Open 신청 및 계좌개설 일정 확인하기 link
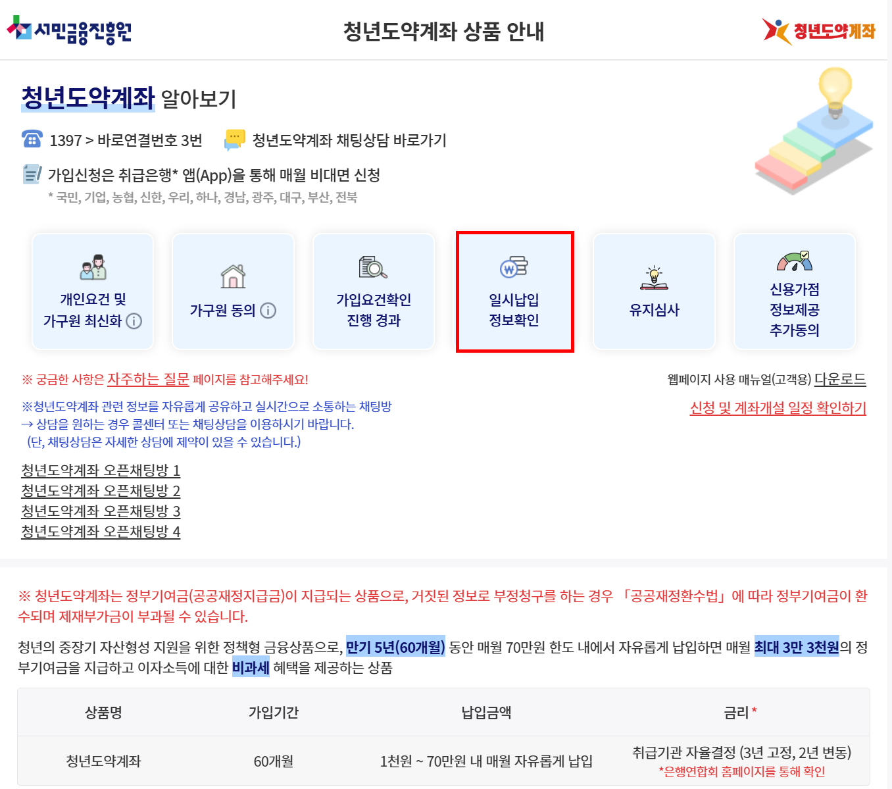892x789 pixels. [778, 408]
